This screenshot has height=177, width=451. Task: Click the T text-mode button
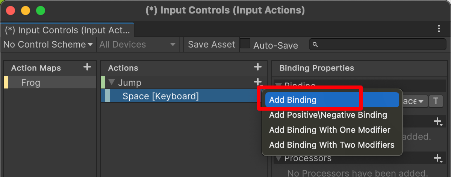[436, 101]
